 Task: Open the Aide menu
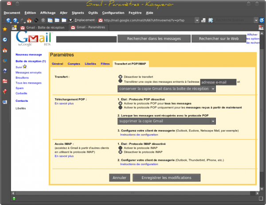point(150,13)
